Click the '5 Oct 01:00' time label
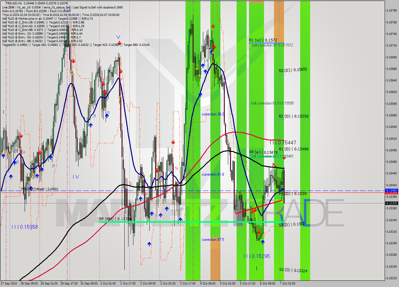399x287 pixels. [228, 284]
